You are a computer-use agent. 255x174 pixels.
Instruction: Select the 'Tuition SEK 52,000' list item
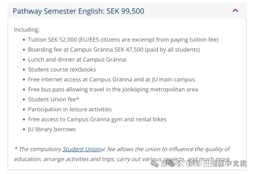(123, 40)
